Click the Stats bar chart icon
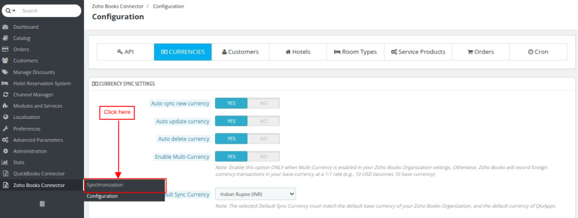578x218 pixels. pyautogui.click(x=5, y=162)
